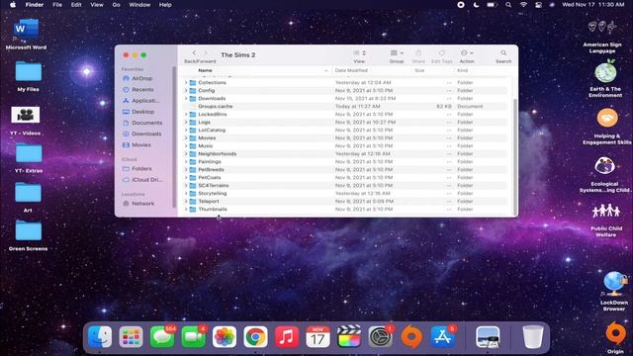Open System Preferences from the Dock
This screenshot has height=356, width=633.
click(x=380, y=336)
